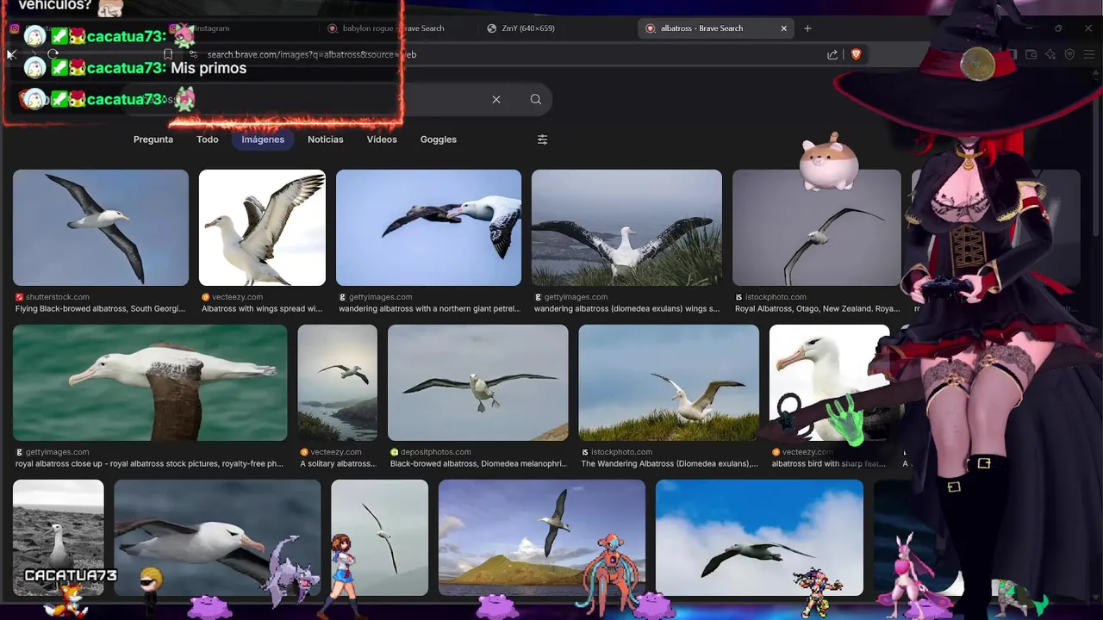Screen dimensions: 1103x620
Task: Click caption 'wandering albatross (diomedea exulans) wings s...'
Action: coord(626,308)
